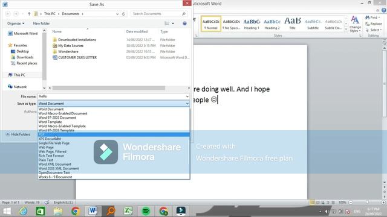Launch Internet Explorer from taskbar
The width and height of the screenshot is (387, 217).
(23, 211)
